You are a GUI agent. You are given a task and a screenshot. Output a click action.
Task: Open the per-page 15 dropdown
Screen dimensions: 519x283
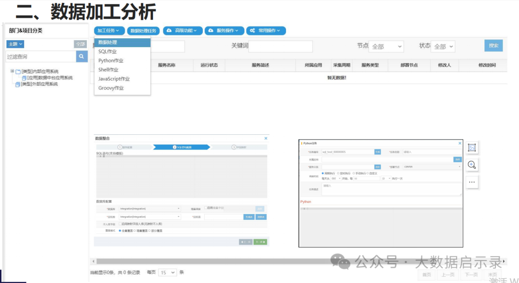168,272
